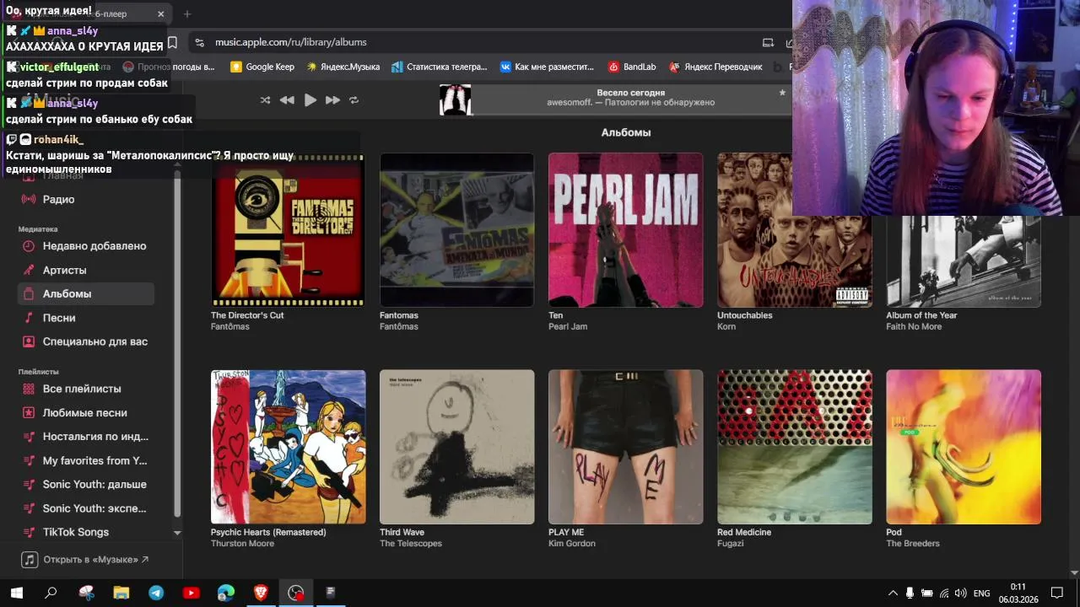Open the now-playing artwork thumbnail

pos(456,99)
